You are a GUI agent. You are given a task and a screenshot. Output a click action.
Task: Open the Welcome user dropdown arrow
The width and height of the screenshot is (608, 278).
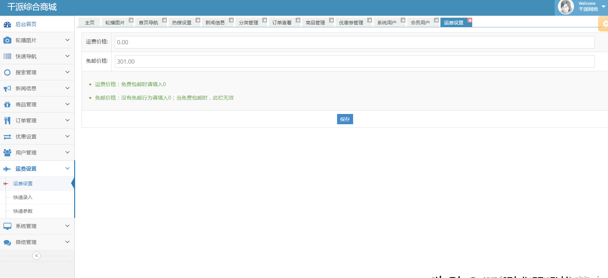pos(604,6)
